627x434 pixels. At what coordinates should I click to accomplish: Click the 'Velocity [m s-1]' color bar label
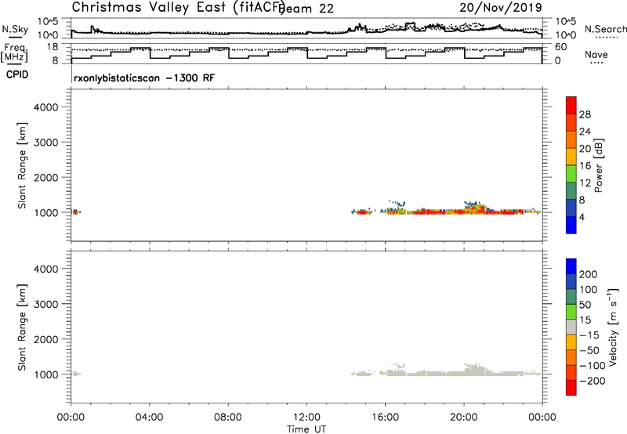[x=613, y=327]
